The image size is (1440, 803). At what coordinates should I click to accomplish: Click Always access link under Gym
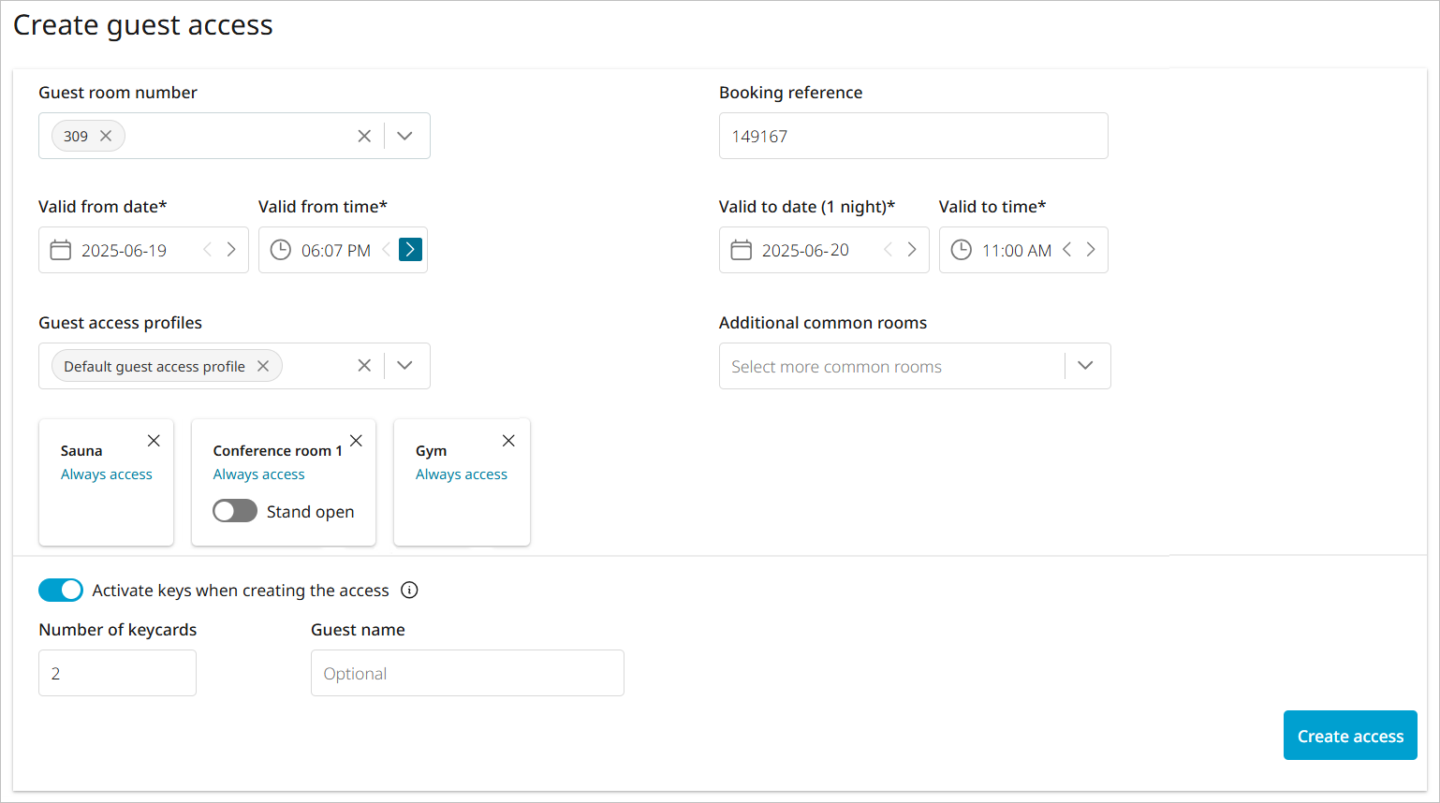click(462, 474)
